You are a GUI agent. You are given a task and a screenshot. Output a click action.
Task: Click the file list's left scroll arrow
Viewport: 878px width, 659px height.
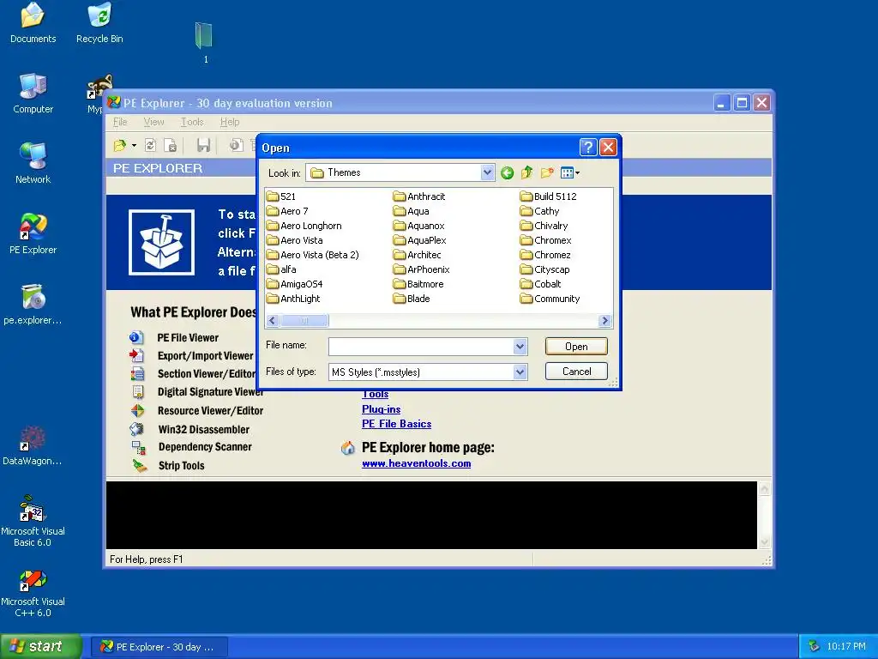pos(273,321)
